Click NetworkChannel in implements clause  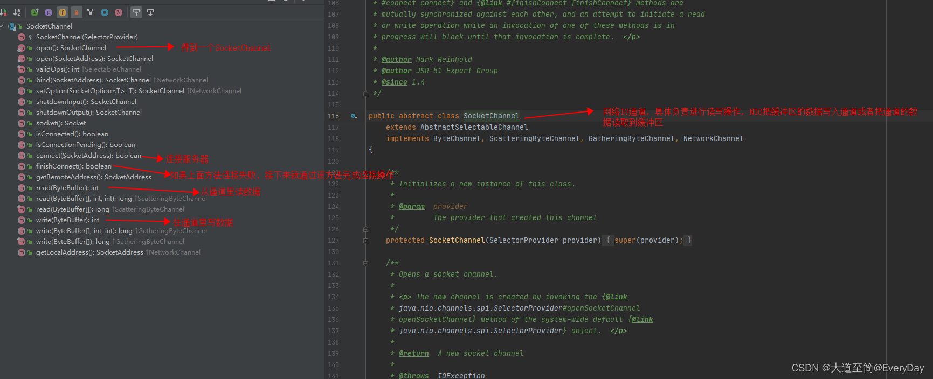[713, 138]
